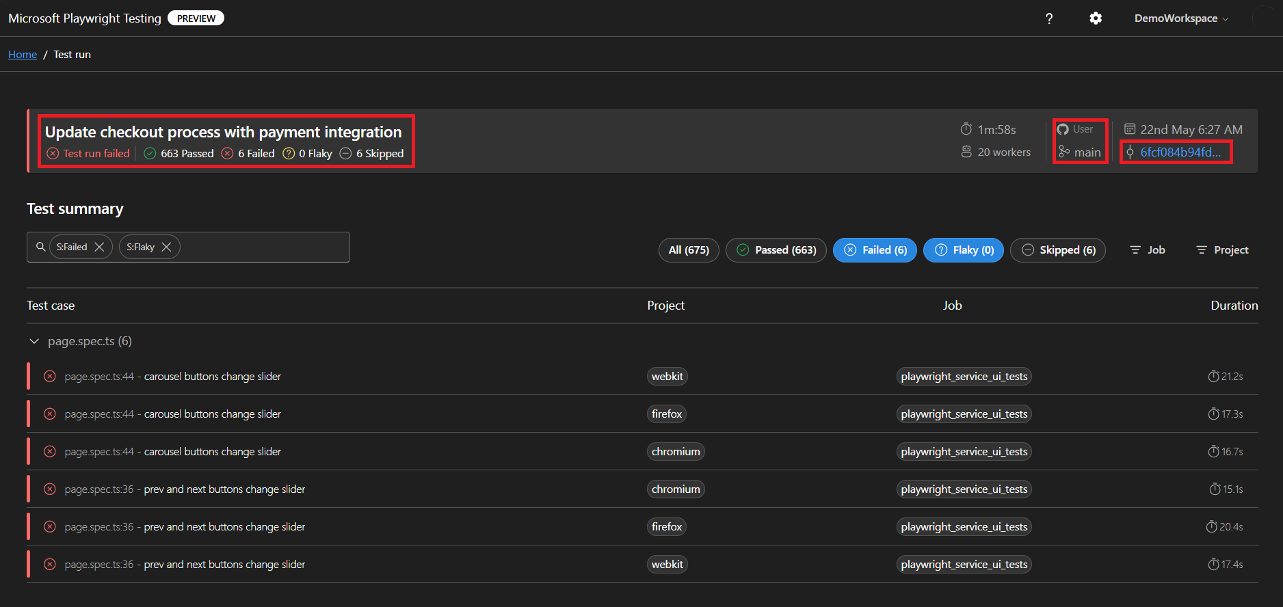
Task: Click the search magnifier icon
Action: (x=41, y=247)
